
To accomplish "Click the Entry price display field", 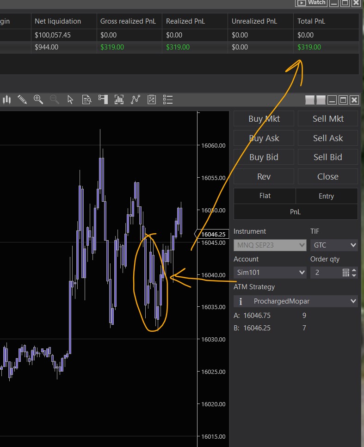I will click(327, 196).
